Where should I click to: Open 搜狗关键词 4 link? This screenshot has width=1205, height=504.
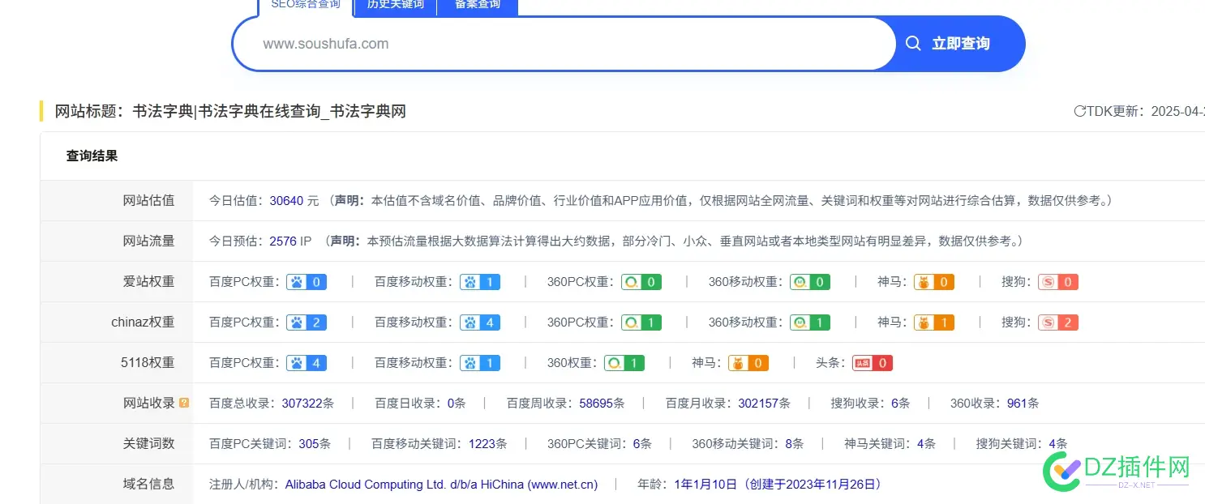[x=1053, y=443]
